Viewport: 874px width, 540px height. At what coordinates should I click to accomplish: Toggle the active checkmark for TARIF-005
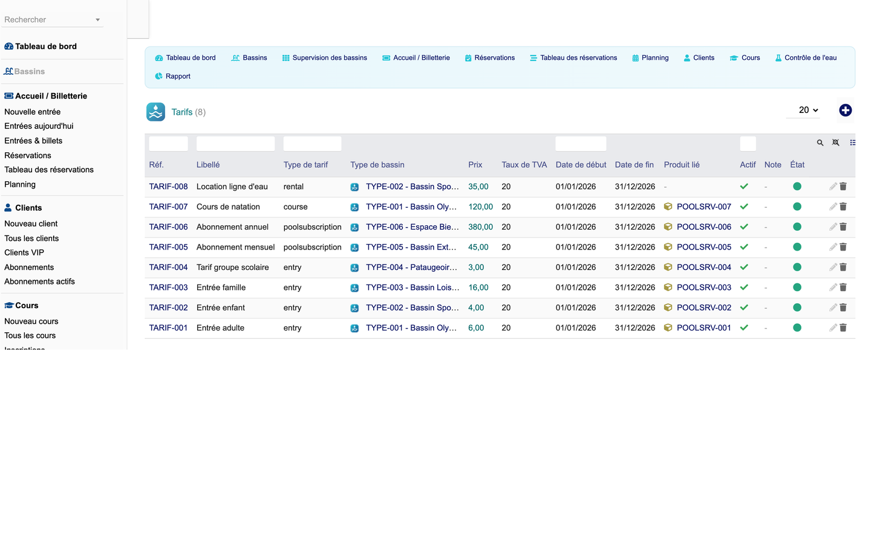745,247
